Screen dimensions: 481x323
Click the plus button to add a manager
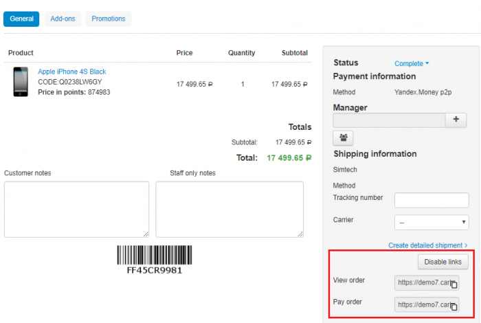tap(456, 120)
